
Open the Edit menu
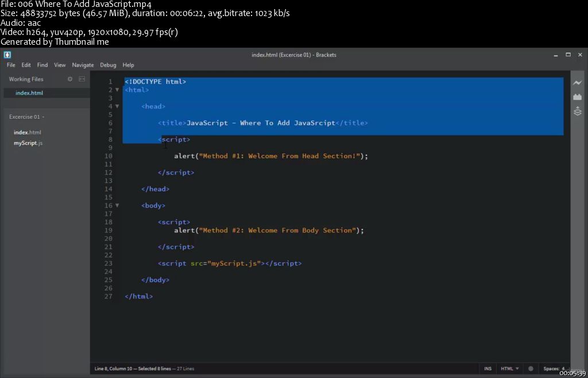26,65
